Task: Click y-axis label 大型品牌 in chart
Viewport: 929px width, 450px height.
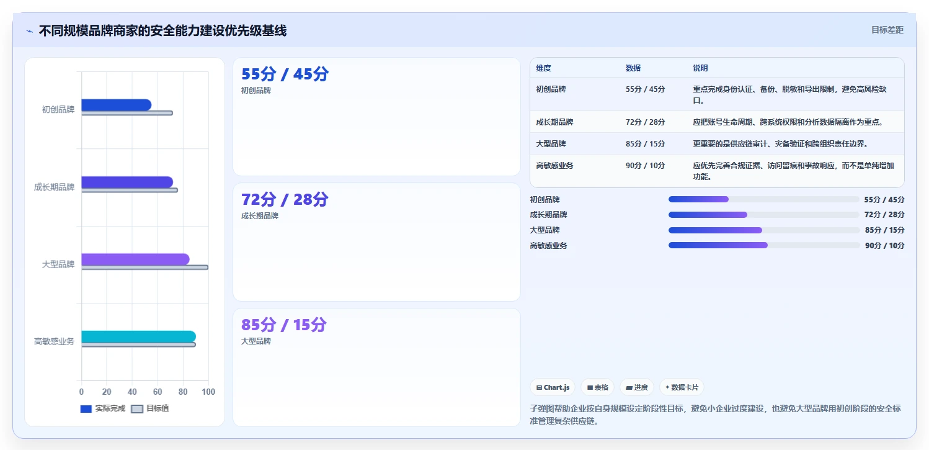Action: (58, 264)
